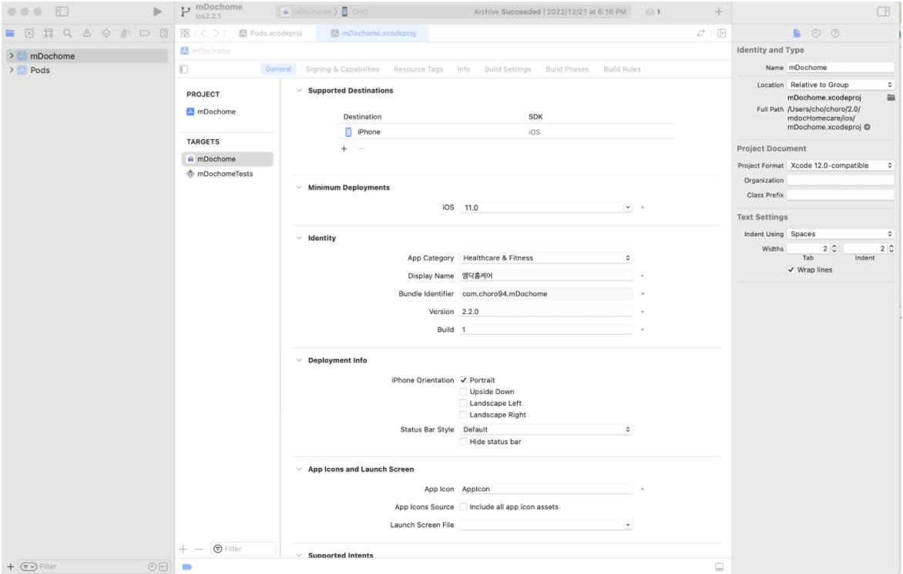Open the Find navigator magnifier
Viewport: 903px width, 574px height.
[67, 33]
